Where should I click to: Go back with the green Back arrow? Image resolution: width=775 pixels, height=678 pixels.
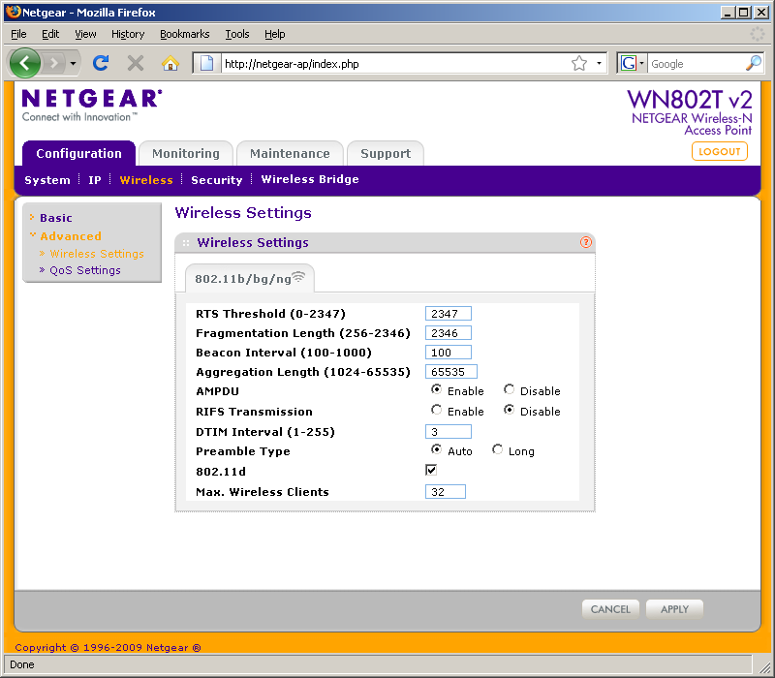(x=25, y=63)
